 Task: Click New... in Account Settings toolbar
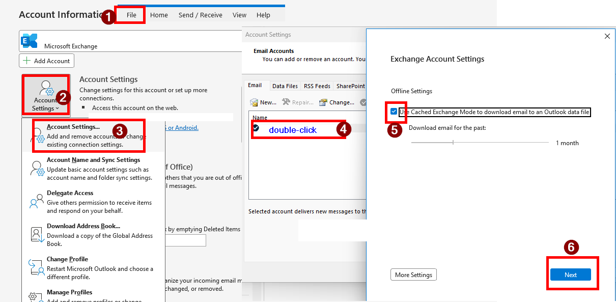pyautogui.click(x=263, y=102)
